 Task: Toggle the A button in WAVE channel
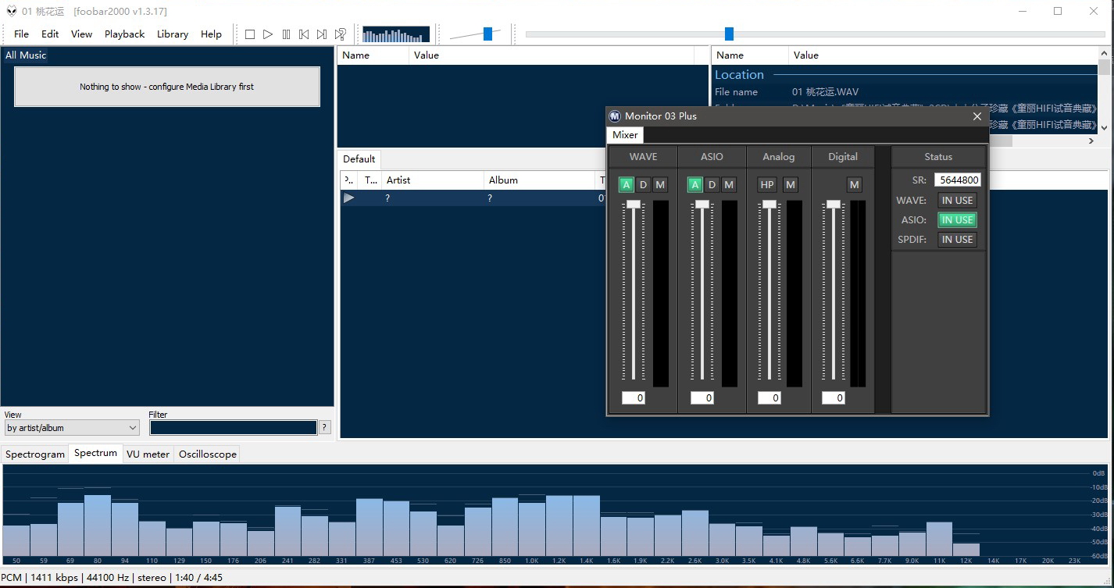point(626,185)
